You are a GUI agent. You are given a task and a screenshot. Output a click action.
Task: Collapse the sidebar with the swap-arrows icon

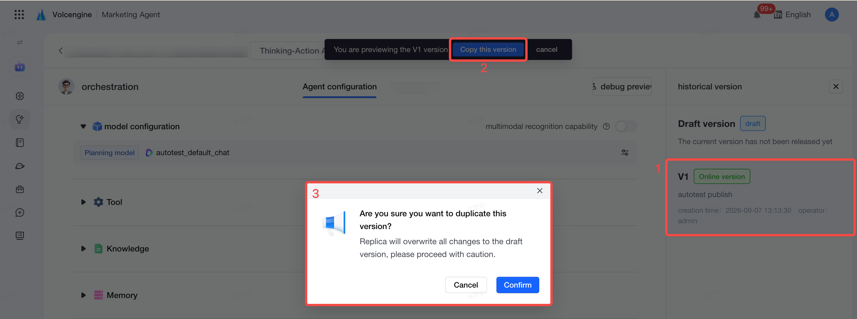pos(20,42)
